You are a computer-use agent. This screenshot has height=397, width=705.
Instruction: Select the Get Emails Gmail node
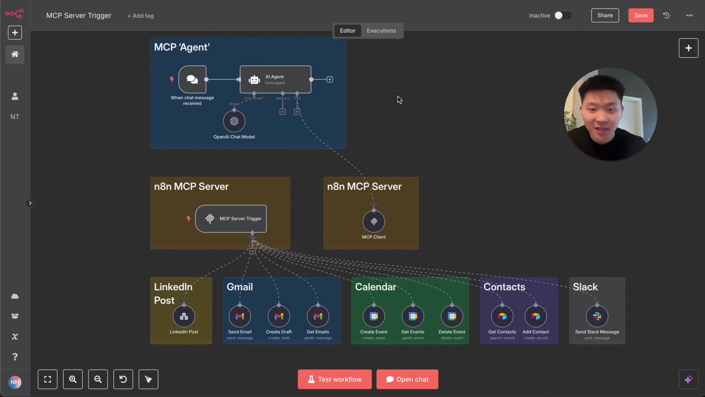[318, 316]
